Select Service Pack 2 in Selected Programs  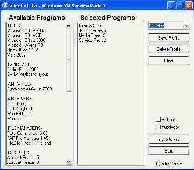[92, 40]
